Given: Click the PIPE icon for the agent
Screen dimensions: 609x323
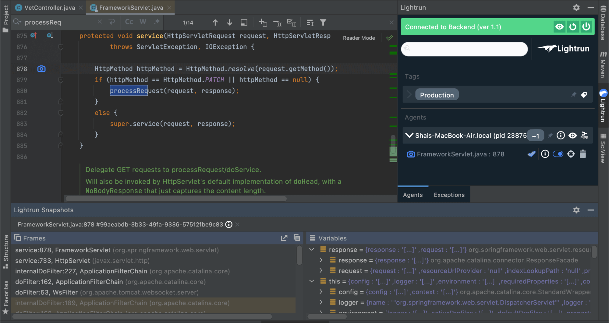Looking at the screenshot, I should pos(584,135).
